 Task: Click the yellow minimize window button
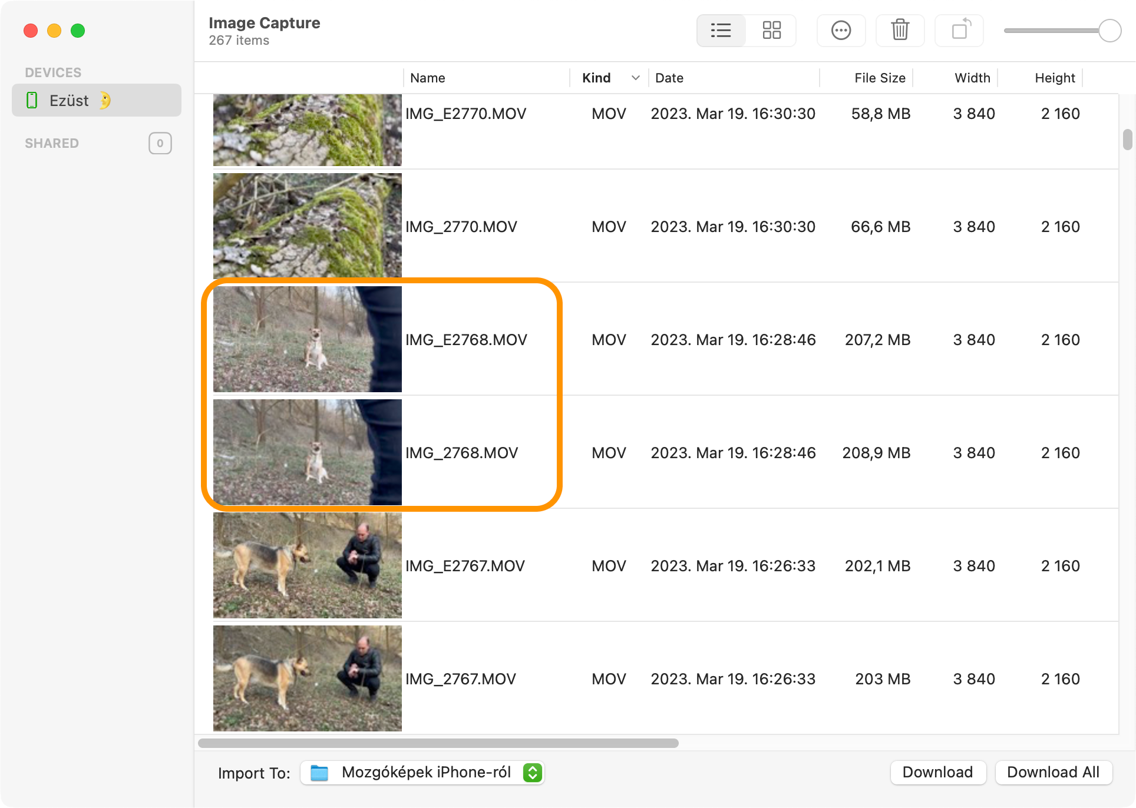54,31
